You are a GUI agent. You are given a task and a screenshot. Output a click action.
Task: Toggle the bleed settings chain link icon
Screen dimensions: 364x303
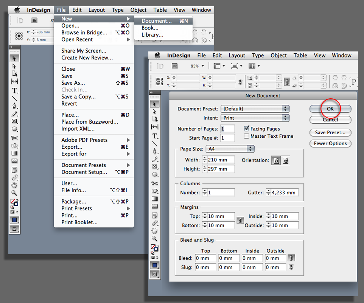click(x=291, y=258)
